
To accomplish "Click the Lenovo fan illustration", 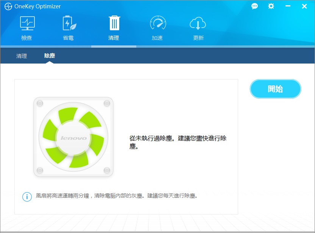I will pos(73,137).
